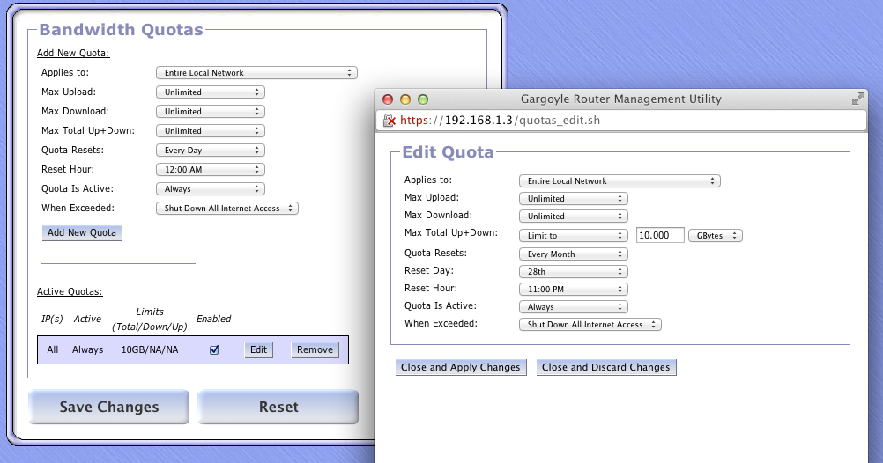Open Reset Hour '12:00 AM' dropdown
Screen dimensions: 883x463
tap(210, 169)
